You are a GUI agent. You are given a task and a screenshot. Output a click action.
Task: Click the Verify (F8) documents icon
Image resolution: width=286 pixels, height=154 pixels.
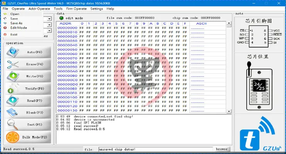tap(13, 89)
